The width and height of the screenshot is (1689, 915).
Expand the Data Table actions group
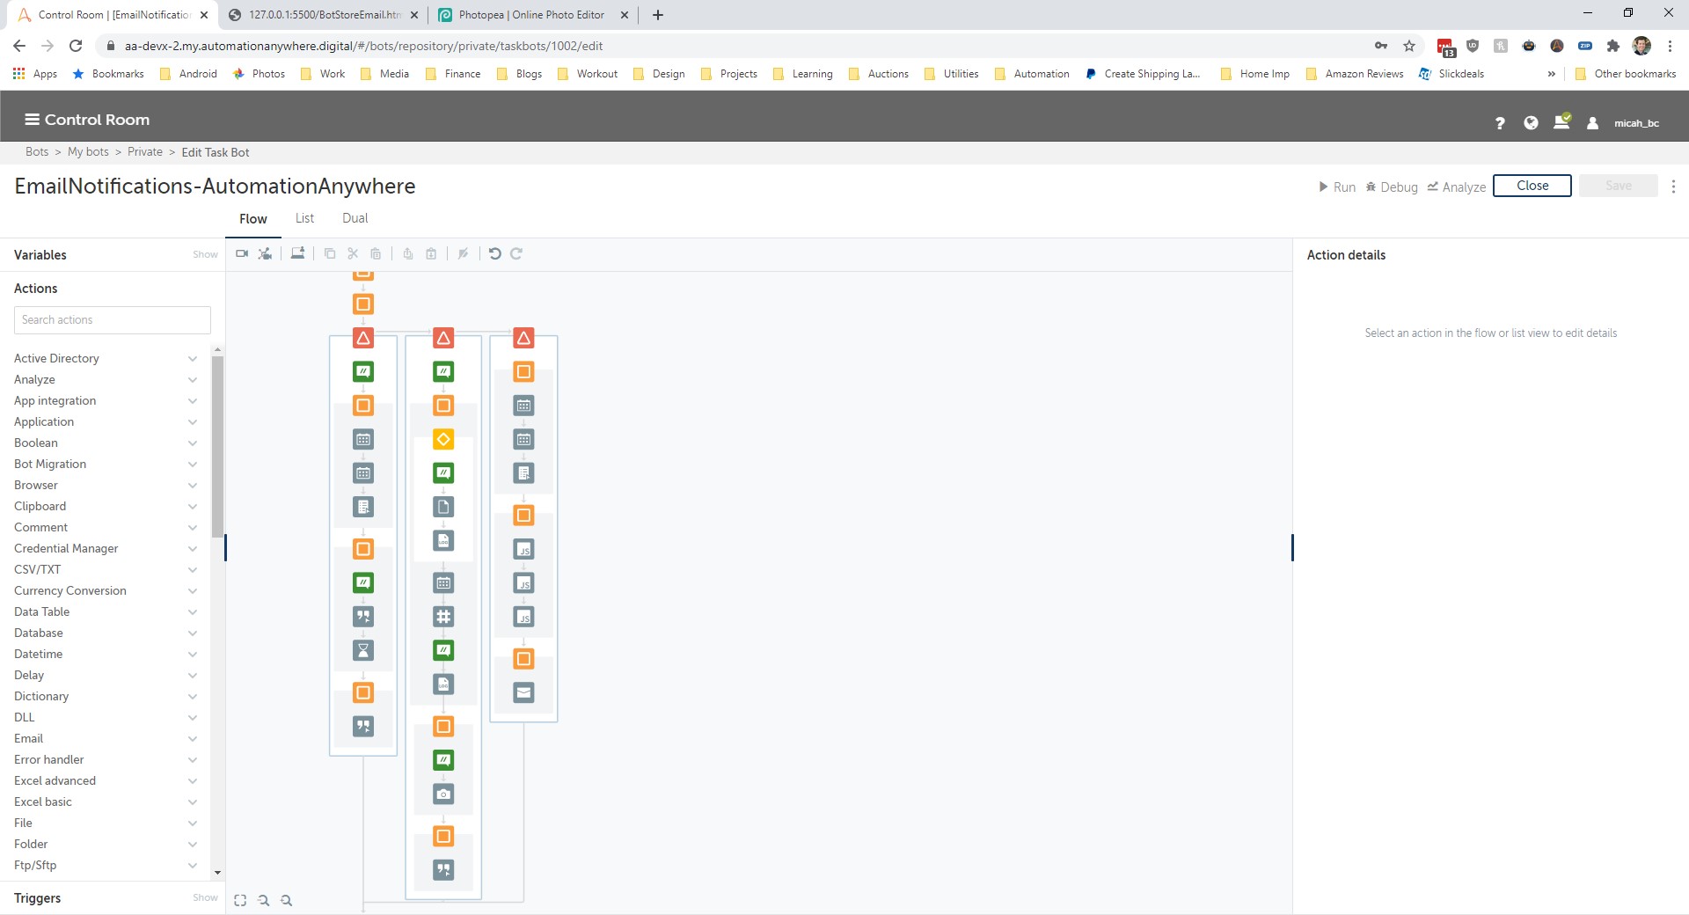pyautogui.click(x=193, y=611)
